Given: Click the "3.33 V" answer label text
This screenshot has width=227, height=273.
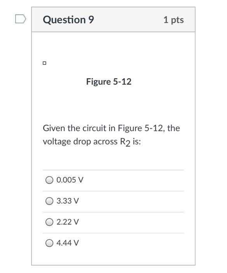Looking at the screenshot, I should tap(68, 201).
